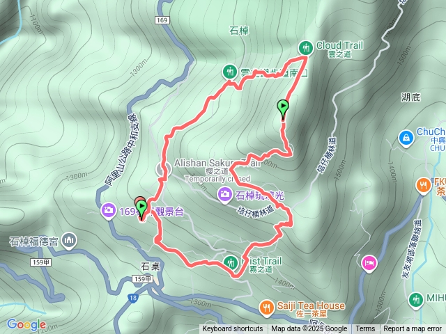Click Report a map error
The image size is (446, 334).
(413, 329)
